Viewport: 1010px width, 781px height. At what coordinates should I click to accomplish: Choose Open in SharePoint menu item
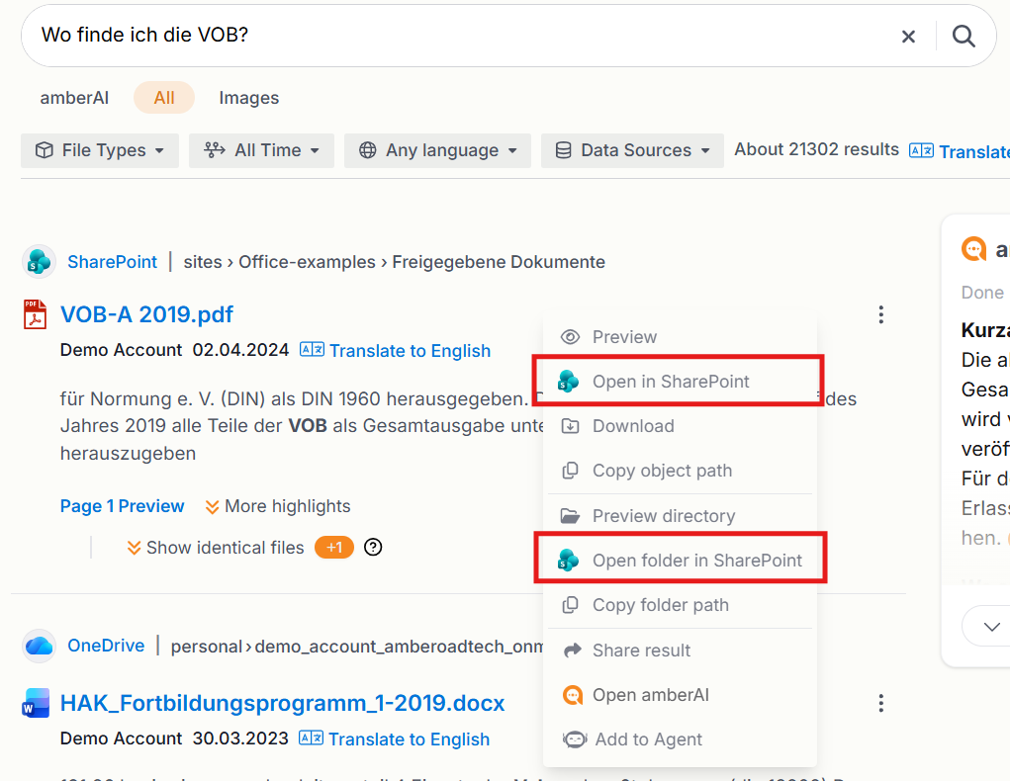[x=680, y=382]
